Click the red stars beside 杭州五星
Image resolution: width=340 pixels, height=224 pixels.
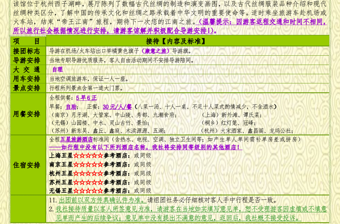pos(88,173)
